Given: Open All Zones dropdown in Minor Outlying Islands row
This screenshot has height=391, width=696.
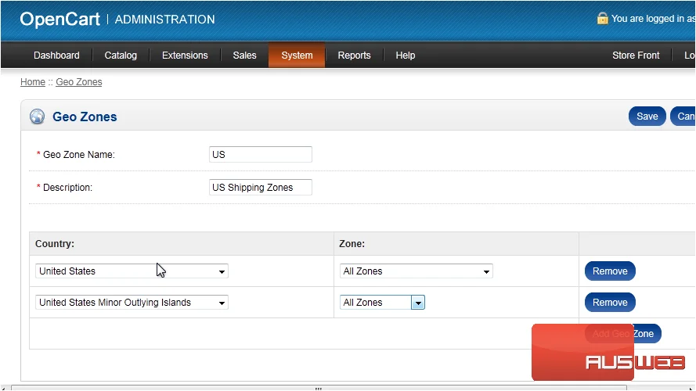Looking at the screenshot, I should (382, 303).
